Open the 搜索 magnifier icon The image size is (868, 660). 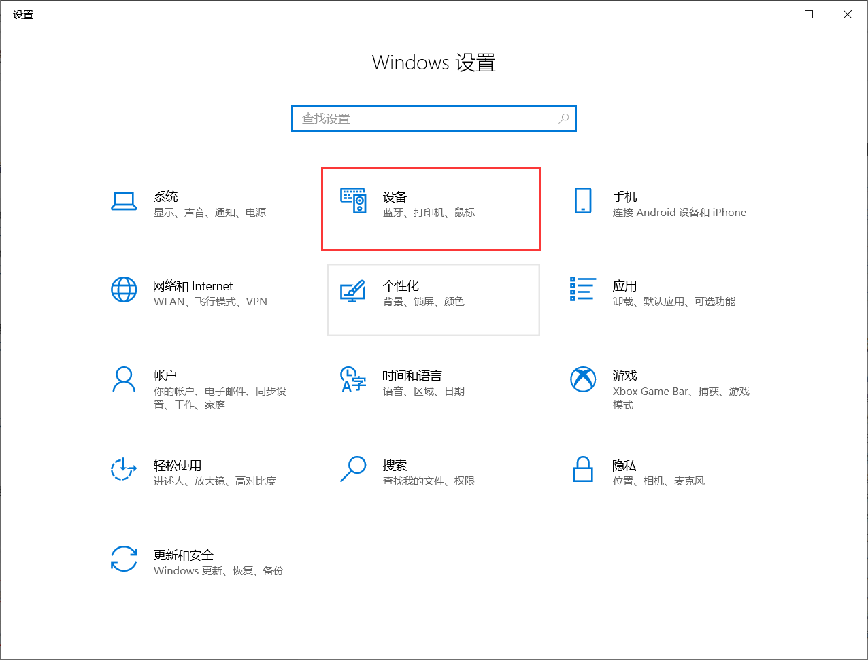click(x=353, y=469)
